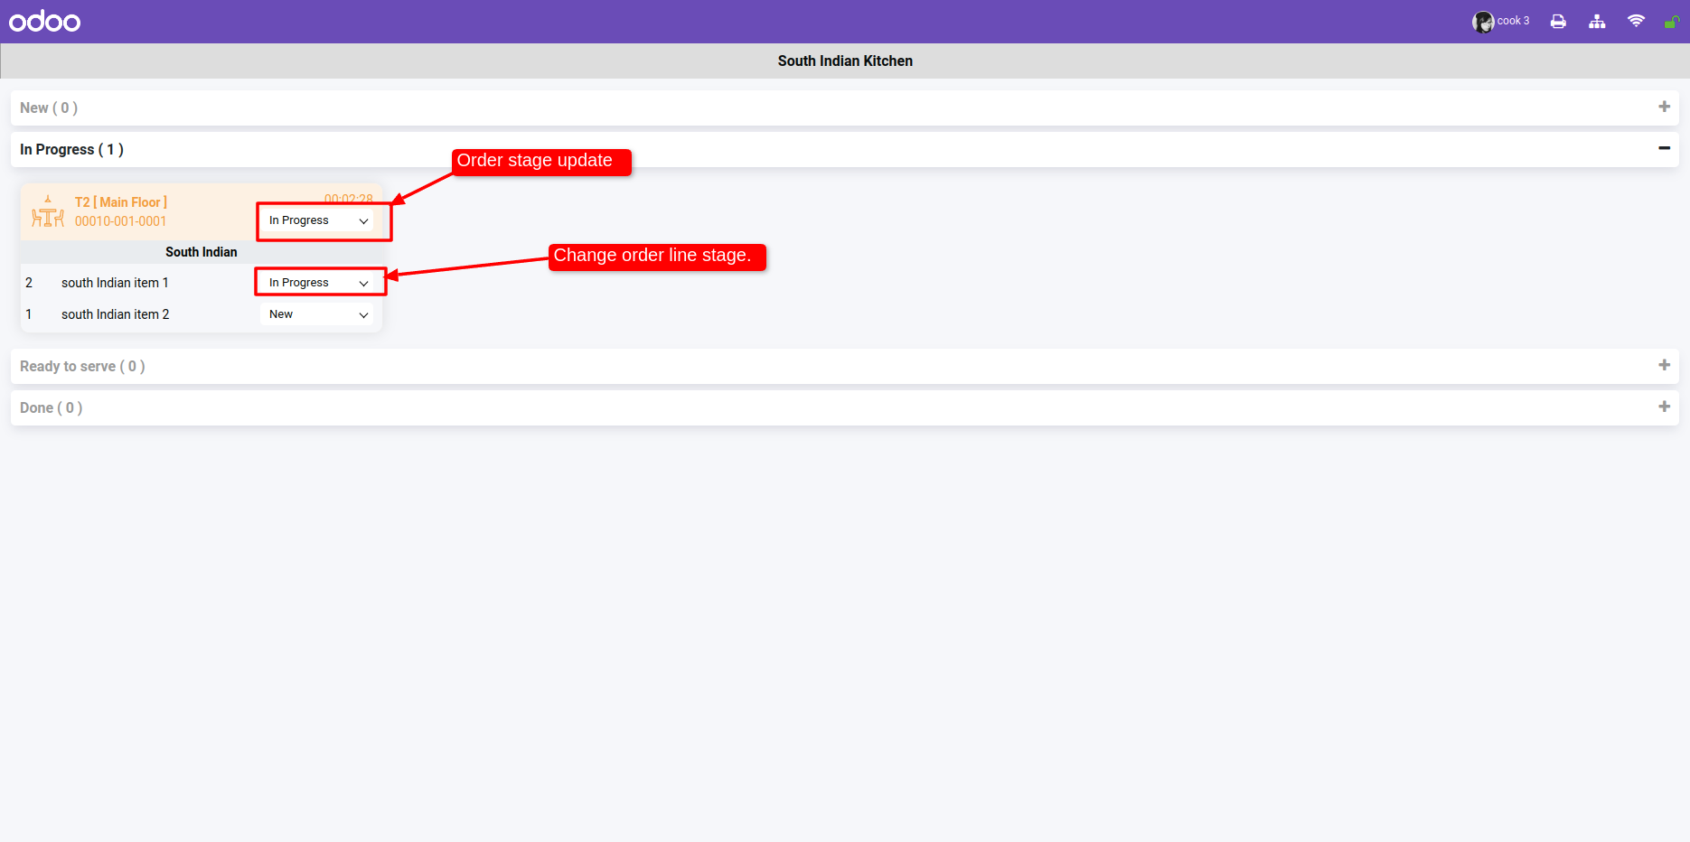Click the printer status icon
The width and height of the screenshot is (1690, 842).
1558,22
